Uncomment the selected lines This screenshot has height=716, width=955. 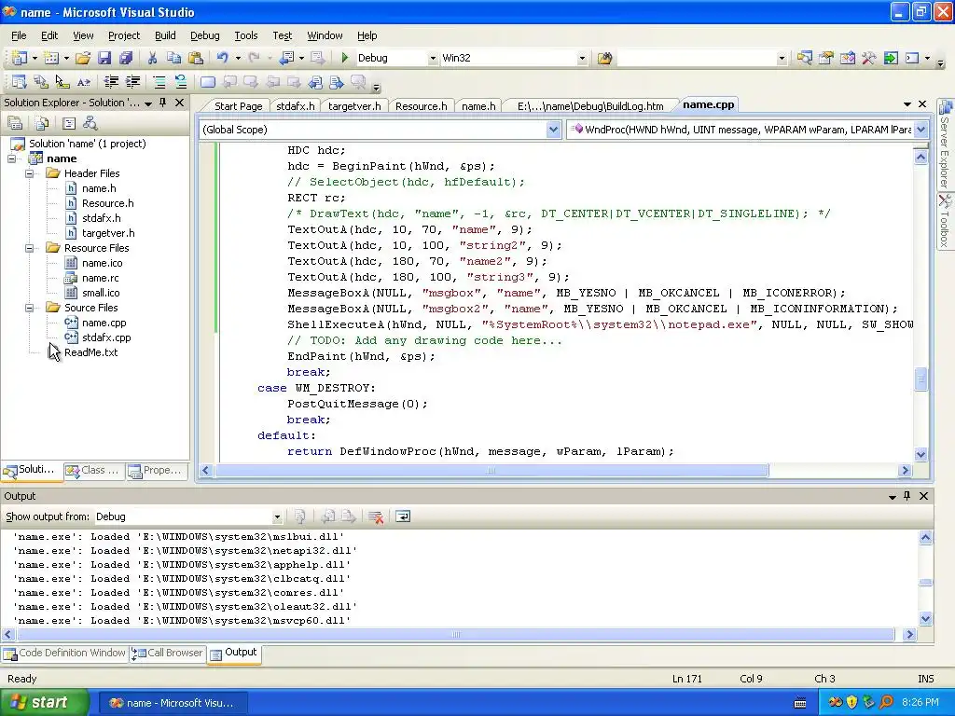[x=180, y=82]
